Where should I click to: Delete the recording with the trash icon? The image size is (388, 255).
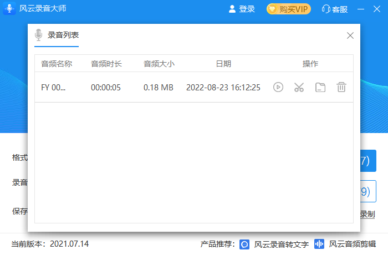click(x=341, y=87)
